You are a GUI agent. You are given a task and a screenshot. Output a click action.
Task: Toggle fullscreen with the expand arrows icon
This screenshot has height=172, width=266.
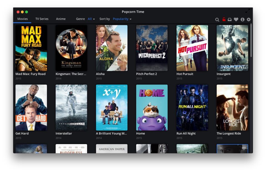(247, 11)
